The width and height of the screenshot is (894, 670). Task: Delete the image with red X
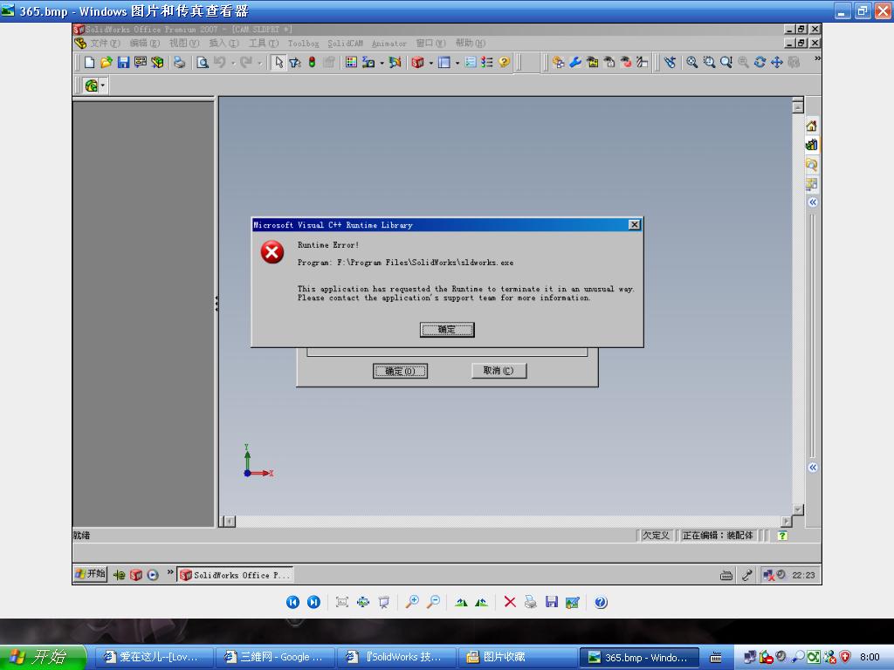point(510,602)
